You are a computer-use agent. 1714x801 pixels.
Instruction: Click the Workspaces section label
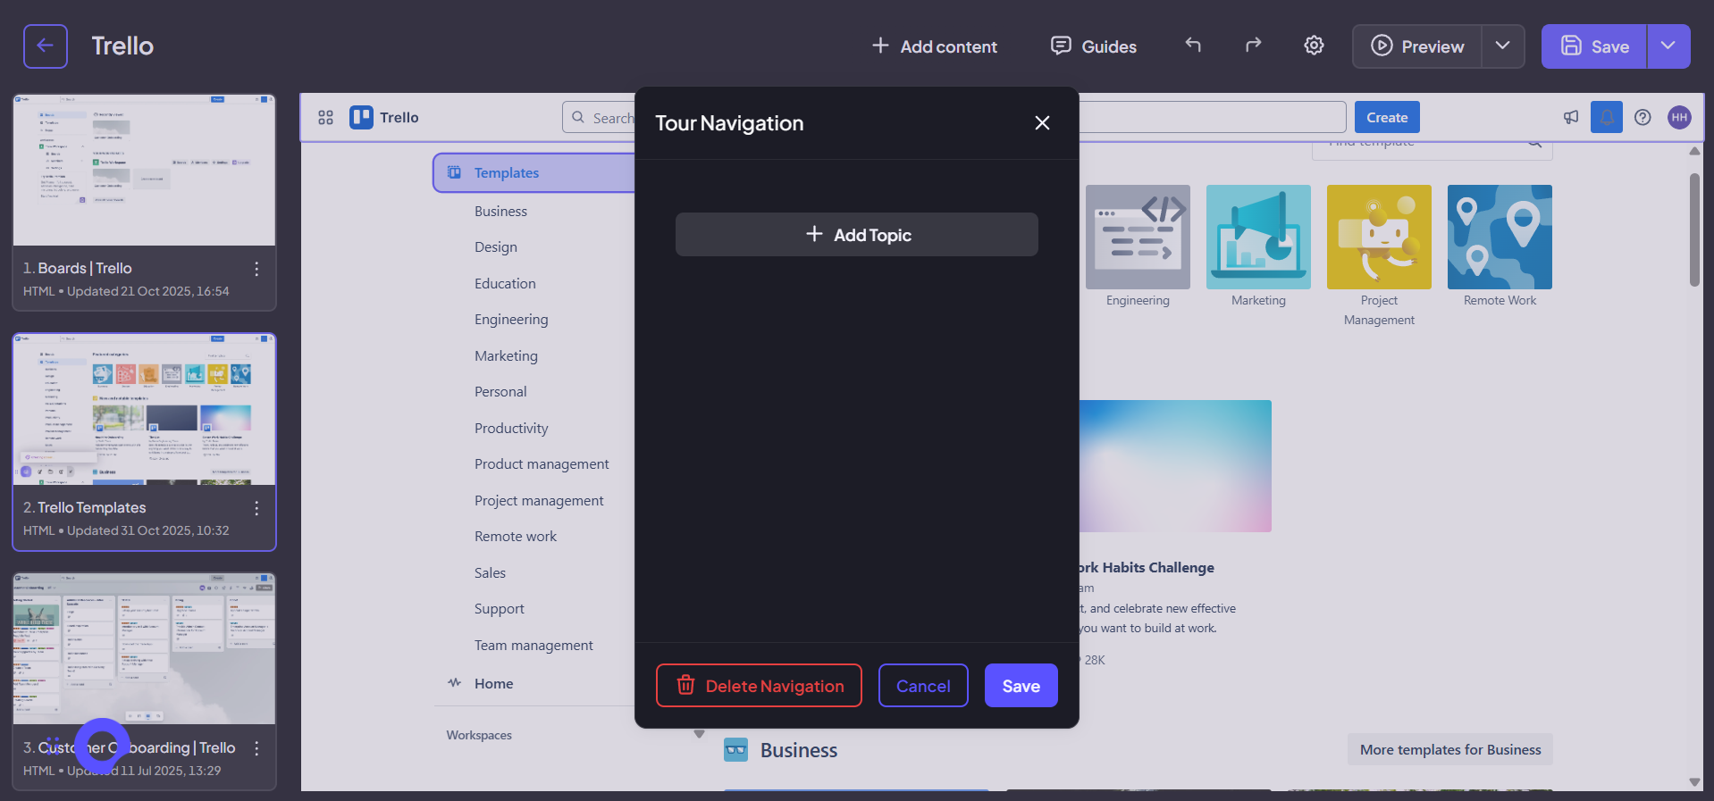[479, 735]
